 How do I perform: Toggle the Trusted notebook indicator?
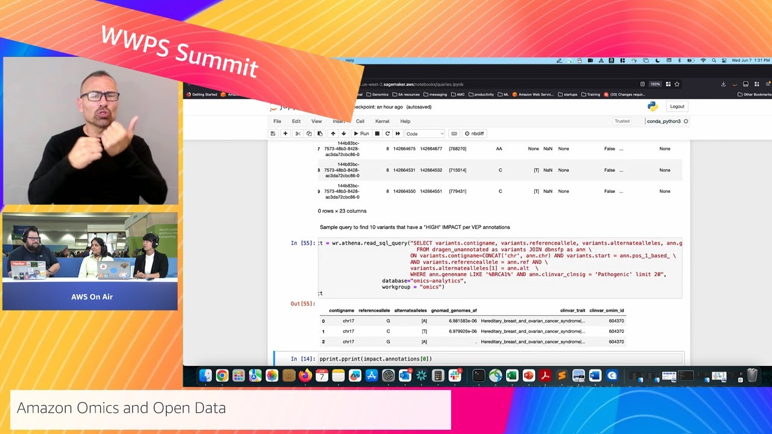point(622,121)
